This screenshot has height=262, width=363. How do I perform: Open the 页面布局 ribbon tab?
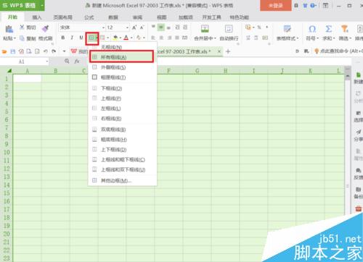[62, 17]
